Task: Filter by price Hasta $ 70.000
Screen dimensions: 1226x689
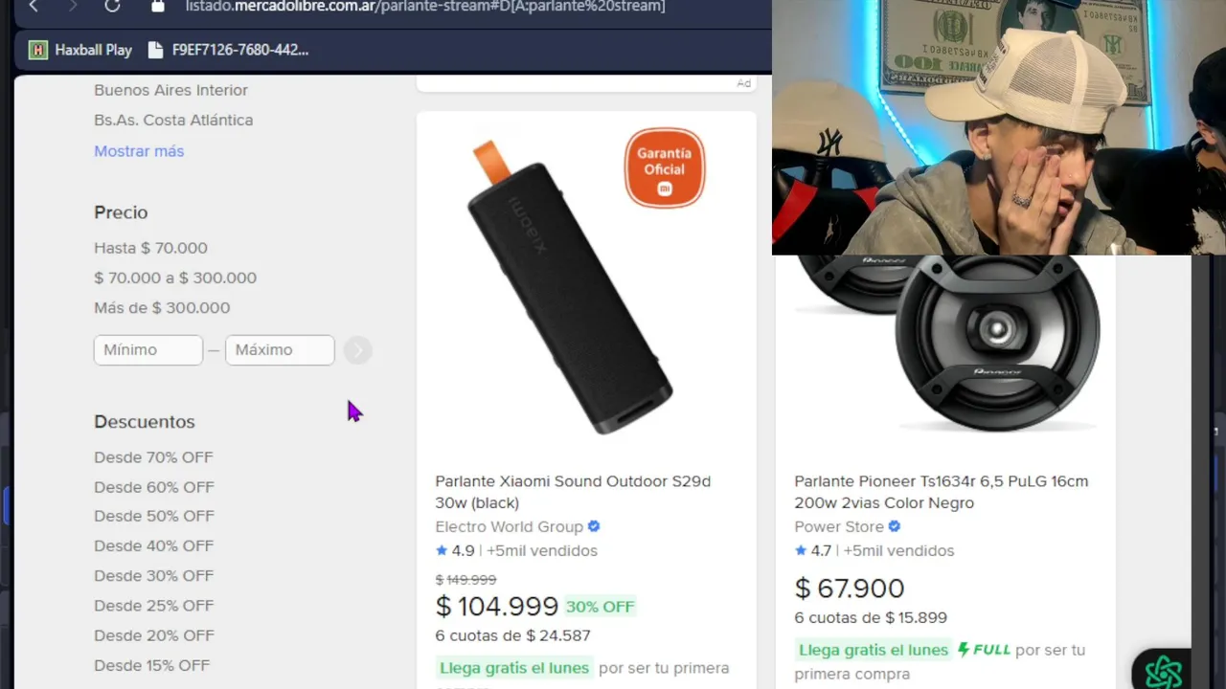Action: click(150, 248)
